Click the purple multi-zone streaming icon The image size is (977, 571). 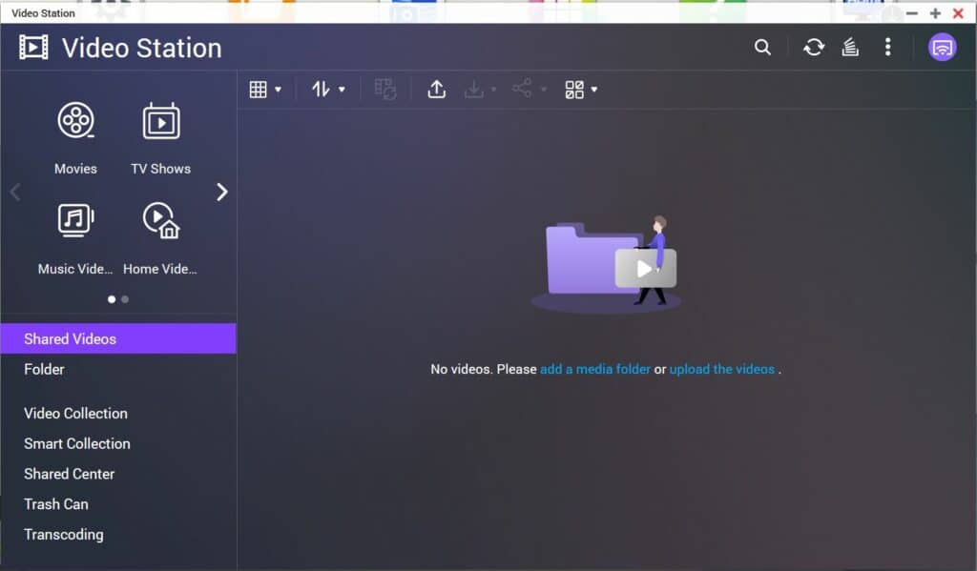(x=942, y=48)
